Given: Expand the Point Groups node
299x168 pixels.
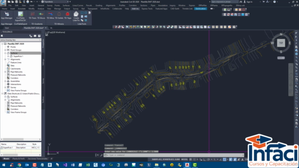Looking at the screenshot, I should [x=5, y=50].
